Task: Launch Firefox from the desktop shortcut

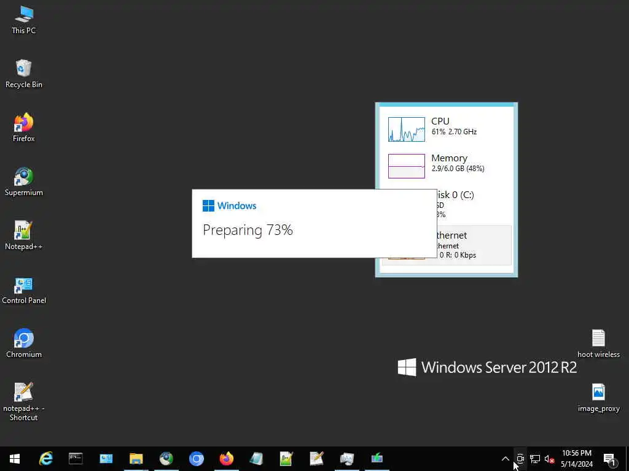Action: (24, 128)
